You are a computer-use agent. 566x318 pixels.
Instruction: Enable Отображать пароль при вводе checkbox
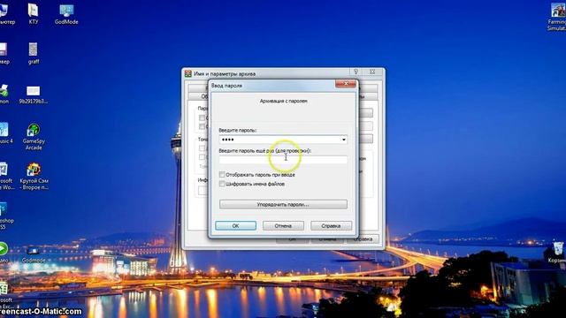[x=222, y=175]
